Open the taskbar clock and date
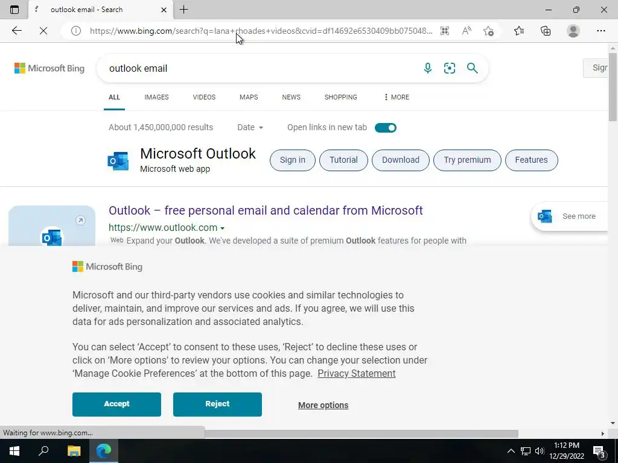Viewport: 618px width, 463px height. [x=567, y=451]
